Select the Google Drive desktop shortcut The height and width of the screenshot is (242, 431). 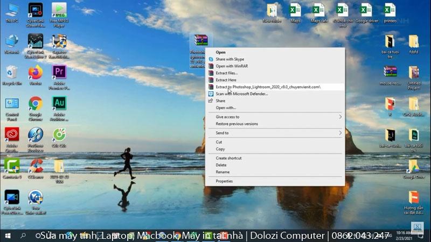413,166
